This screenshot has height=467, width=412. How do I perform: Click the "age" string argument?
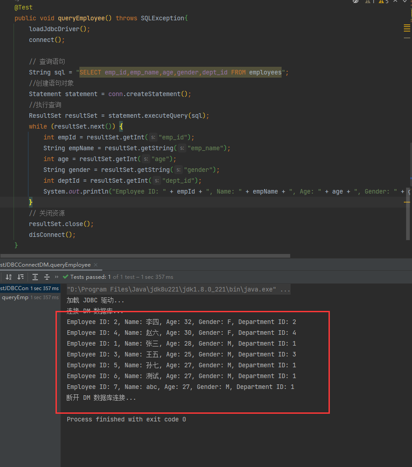pyautogui.click(x=160, y=159)
